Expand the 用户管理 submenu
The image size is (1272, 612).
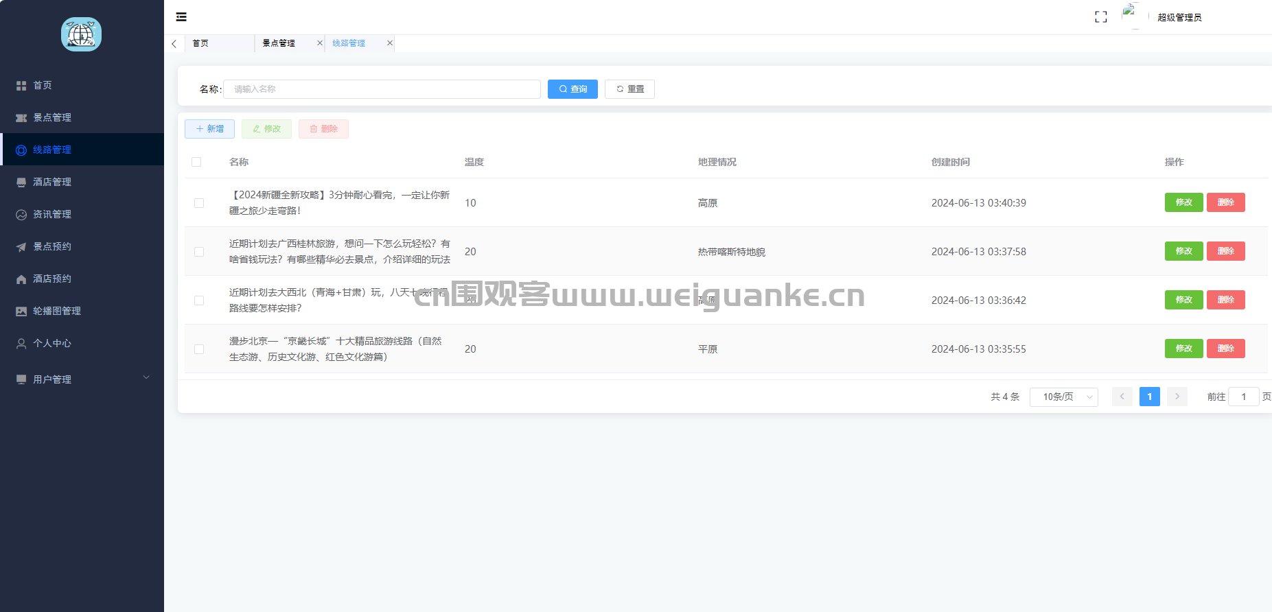[x=146, y=378]
